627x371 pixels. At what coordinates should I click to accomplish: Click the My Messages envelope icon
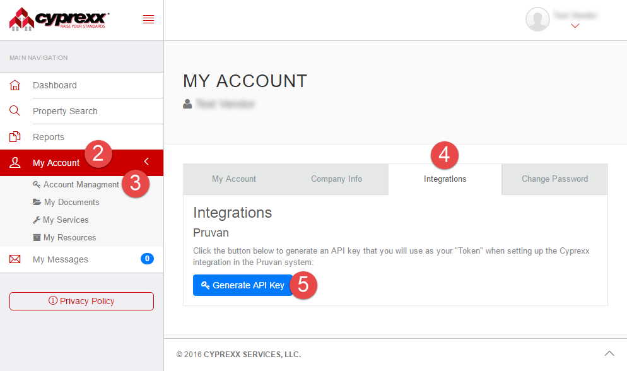(x=15, y=259)
